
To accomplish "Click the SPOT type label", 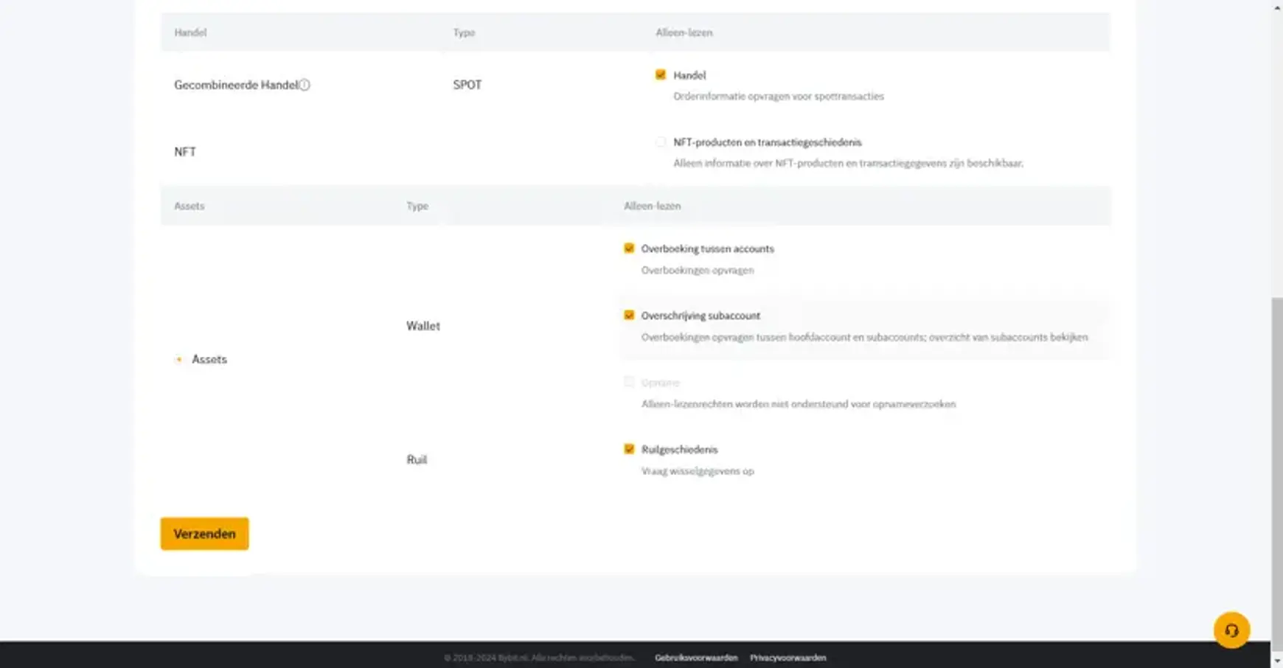I will click(466, 85).
